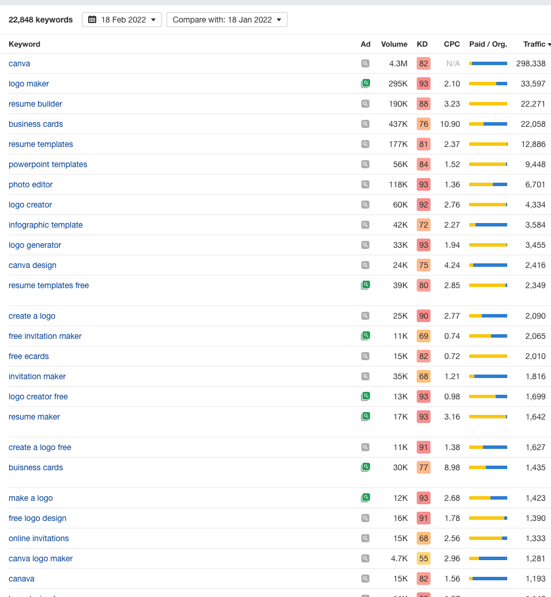
Task: Click the ad icon for logo maker
Action: coord(365,84)
